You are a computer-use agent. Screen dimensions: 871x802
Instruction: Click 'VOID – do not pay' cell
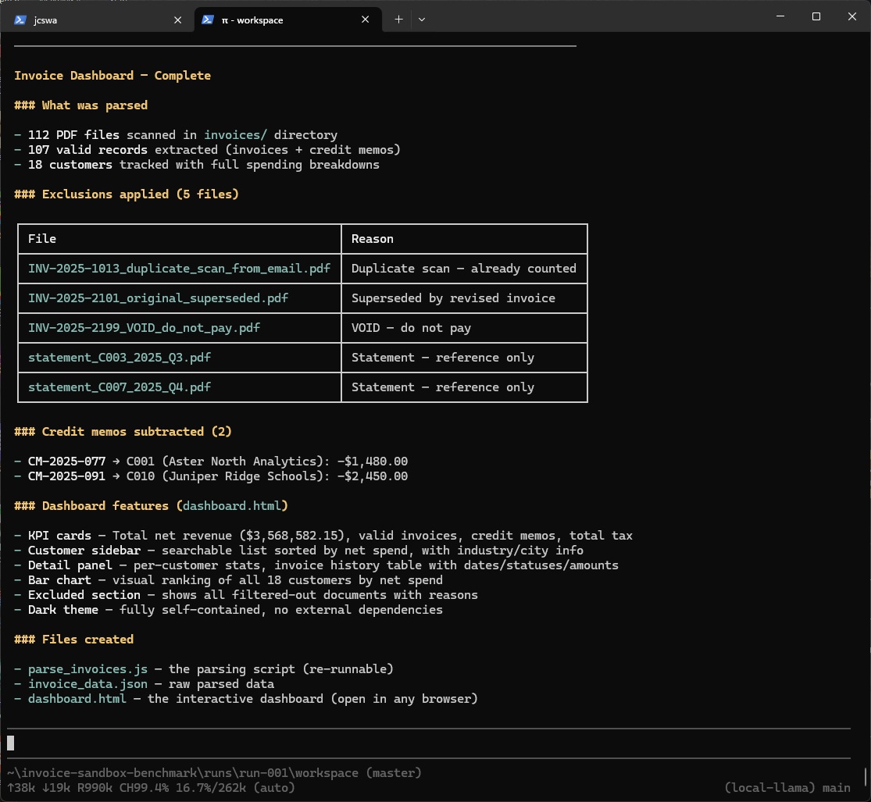[x=411, y=328]
